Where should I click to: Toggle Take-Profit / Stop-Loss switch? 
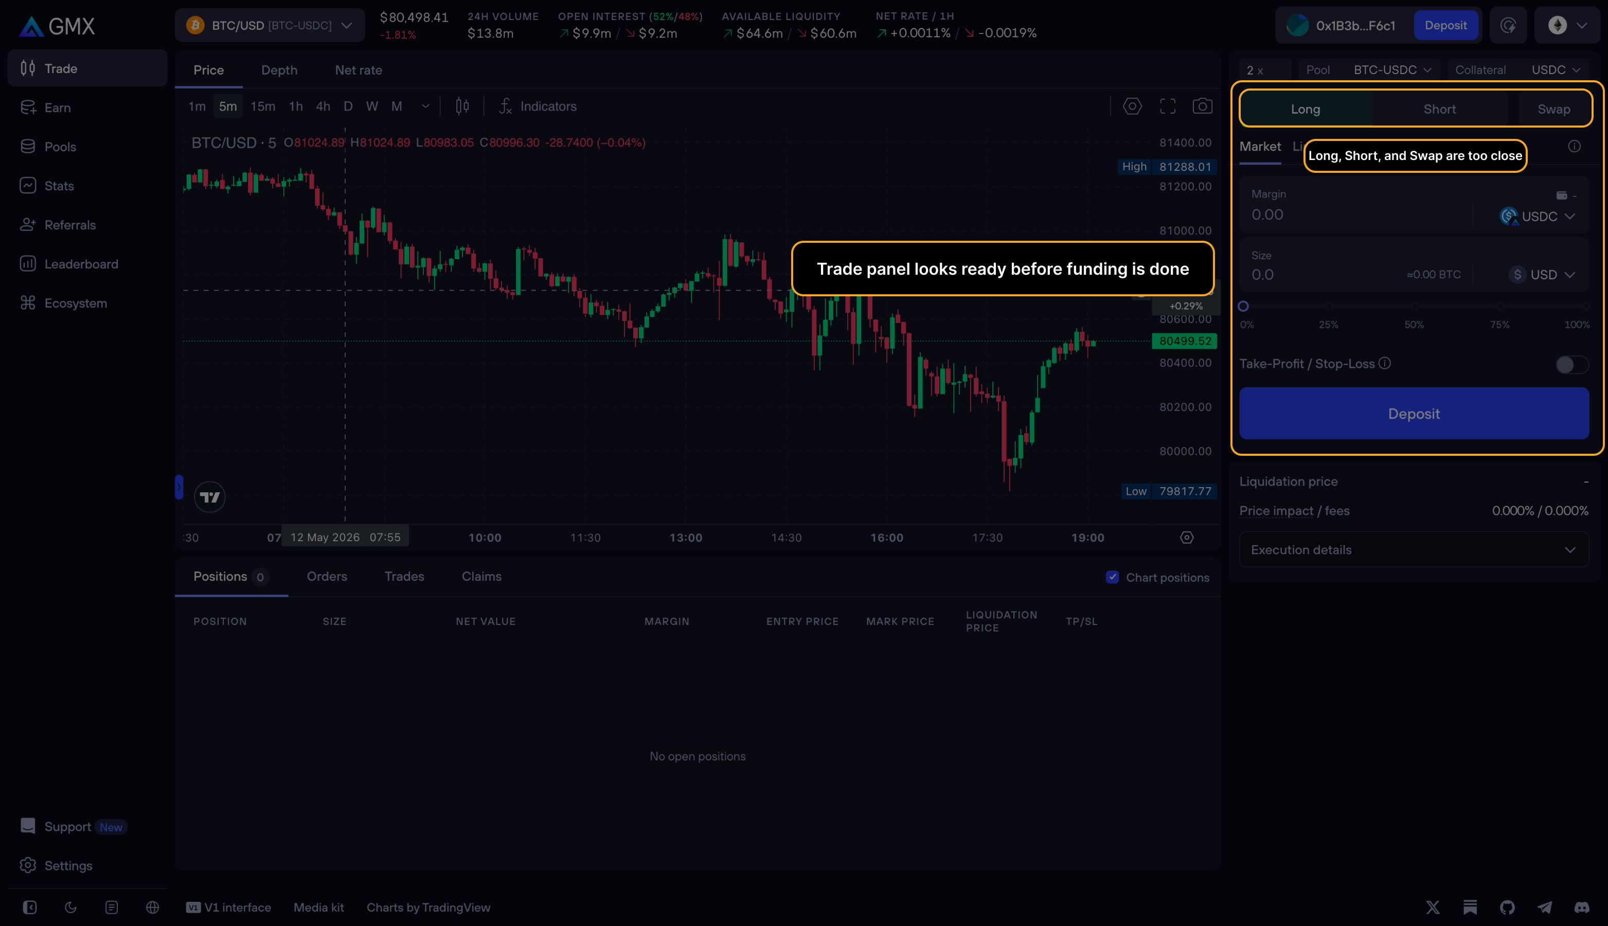pos(1572,364)
